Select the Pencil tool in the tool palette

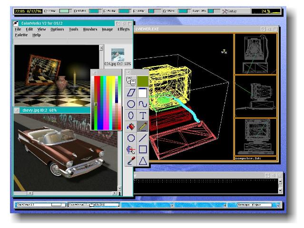(143, 126)
